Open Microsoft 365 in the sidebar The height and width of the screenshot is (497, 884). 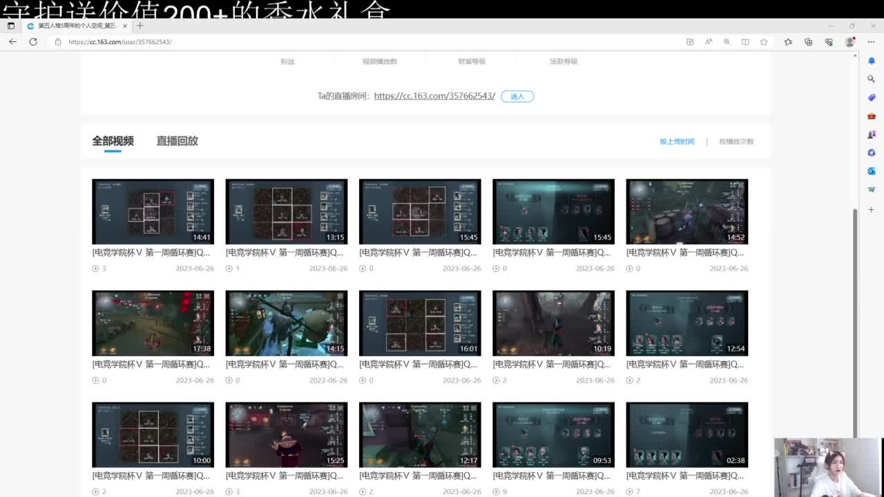point(872,153)
